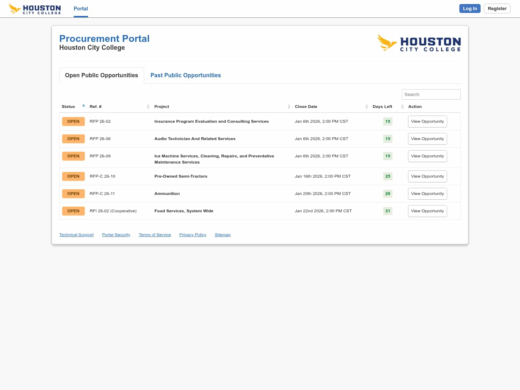The height and width of the screenshot is (390, 520).
Task: Sort table by Ref. # column arrows
Action: pyautogui.click(x=148, y=107)
